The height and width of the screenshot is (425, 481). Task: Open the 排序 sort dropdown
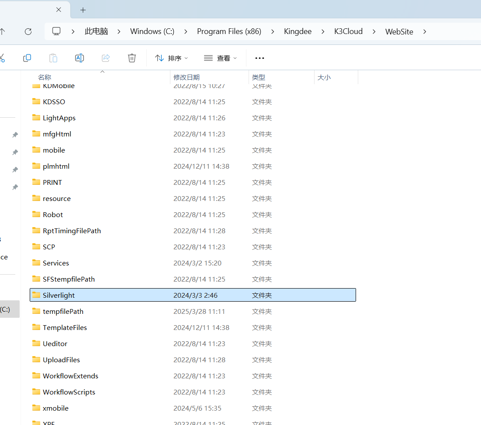tap(172, 58)
